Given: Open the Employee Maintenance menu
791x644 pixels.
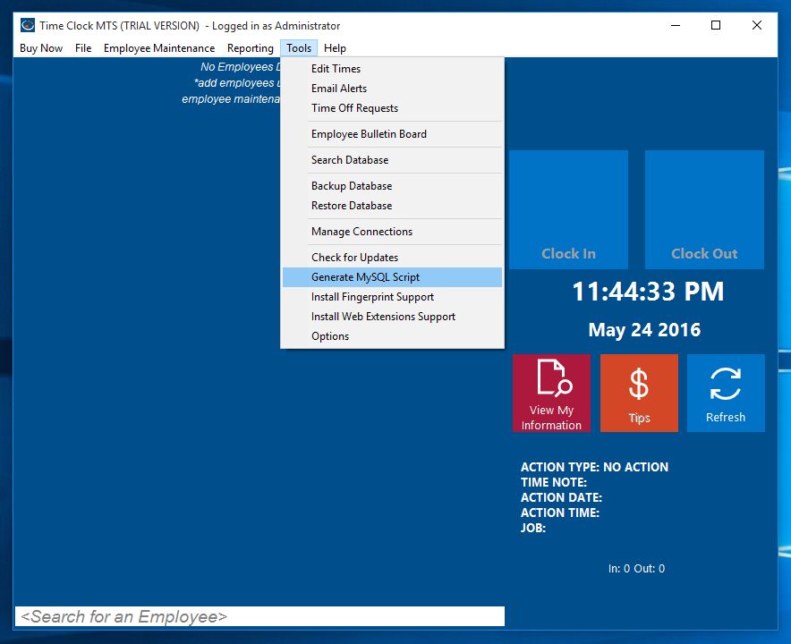Looking at the screenshot, I should pyautogui.click(x=159, y=48).
